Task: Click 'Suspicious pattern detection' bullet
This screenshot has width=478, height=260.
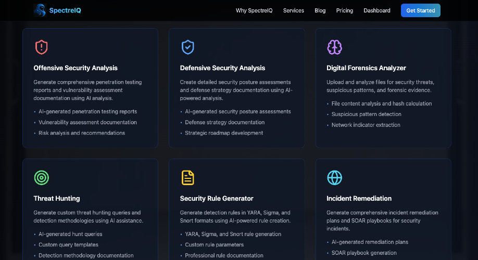Action: [x=367, y=114]
